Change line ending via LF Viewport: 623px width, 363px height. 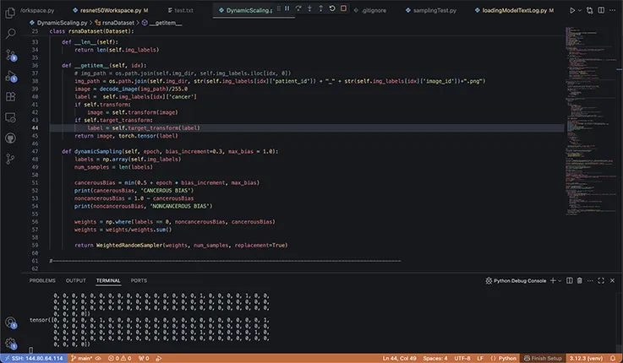click(480, 358)
